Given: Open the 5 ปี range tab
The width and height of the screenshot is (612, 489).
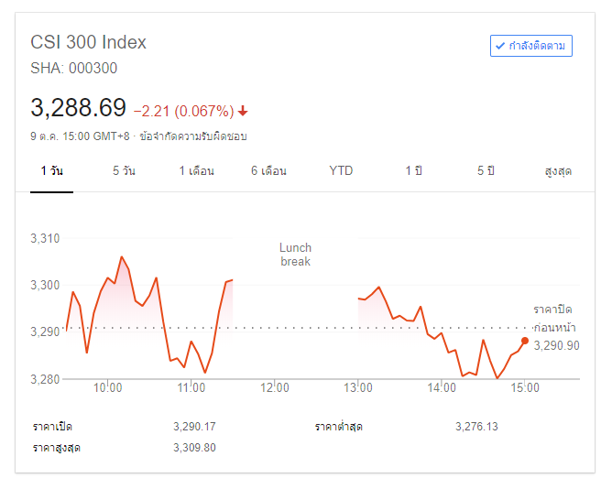Looking at the screenshot, I should [486, 171].
